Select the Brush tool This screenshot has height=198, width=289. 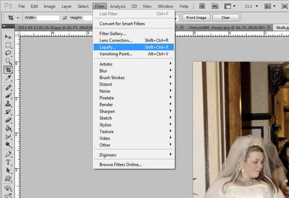coord(8,96)
